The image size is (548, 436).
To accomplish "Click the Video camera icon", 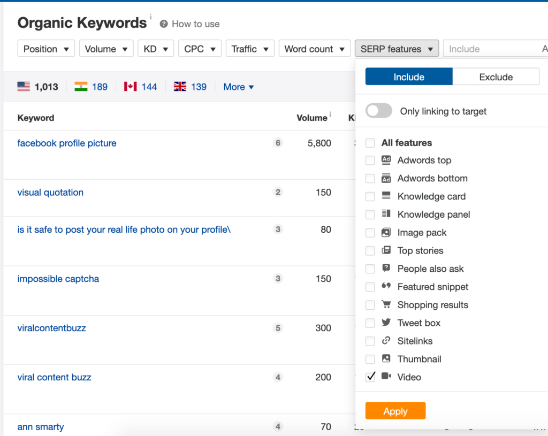I will click(387, 377).
